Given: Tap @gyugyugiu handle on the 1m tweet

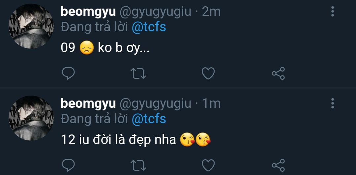Looking at the screenshot, I should coord(155,103).
